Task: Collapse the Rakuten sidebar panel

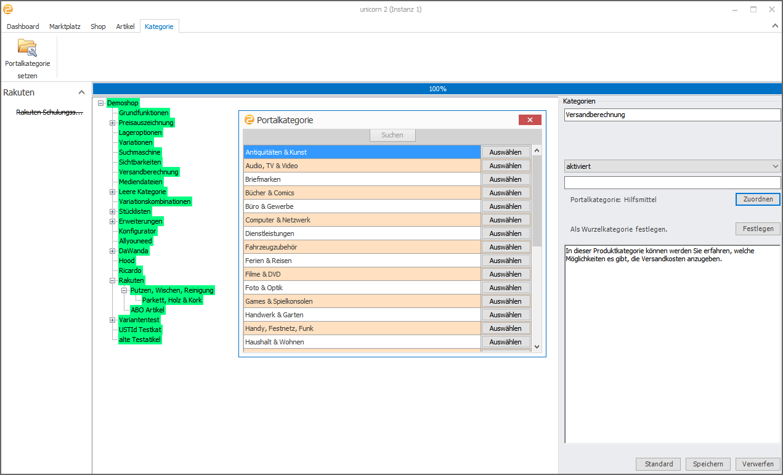Action: [81, 92]
